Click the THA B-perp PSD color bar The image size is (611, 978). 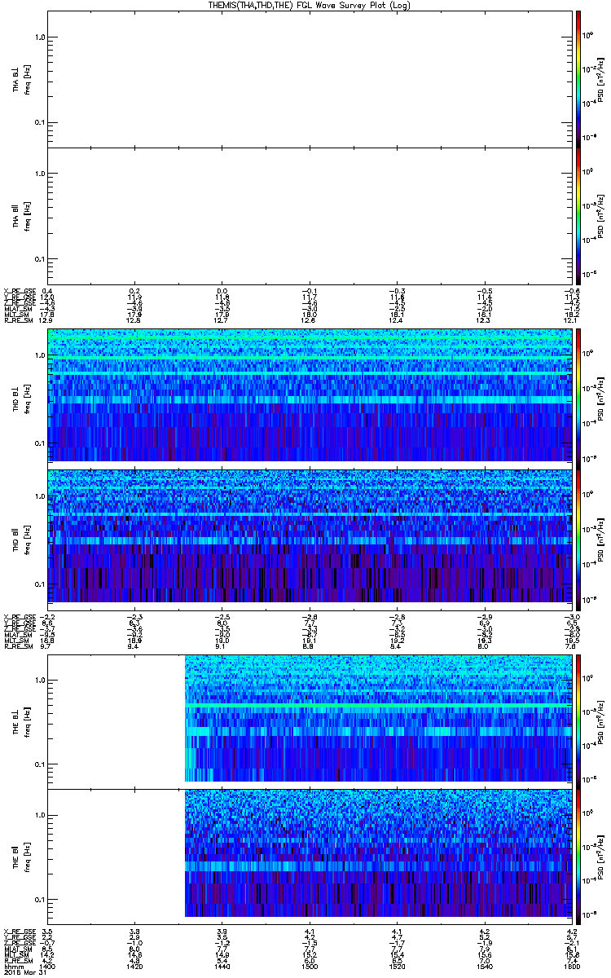[x=578, y=79]
